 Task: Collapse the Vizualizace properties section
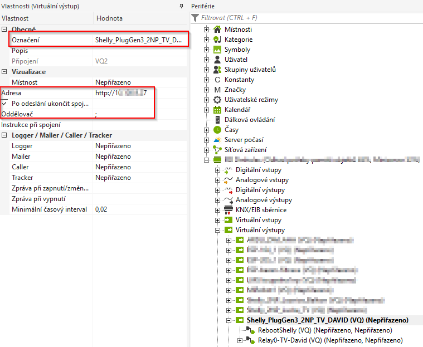[x=4, y=72]
